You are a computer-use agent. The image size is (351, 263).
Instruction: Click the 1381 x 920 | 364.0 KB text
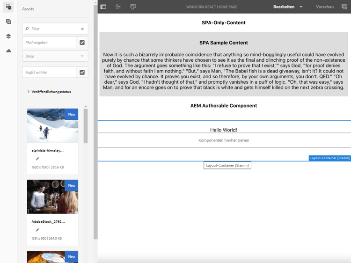(x=46, y=238)
